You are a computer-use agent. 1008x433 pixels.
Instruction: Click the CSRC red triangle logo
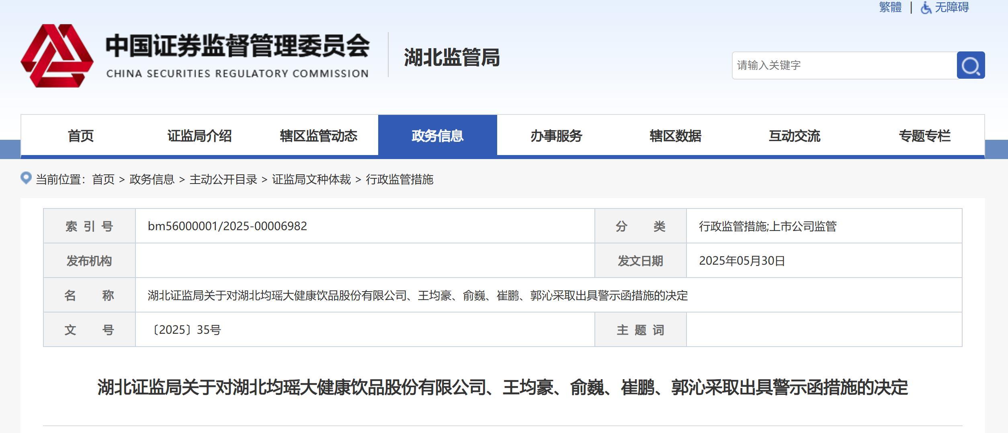tap(58, 56)
